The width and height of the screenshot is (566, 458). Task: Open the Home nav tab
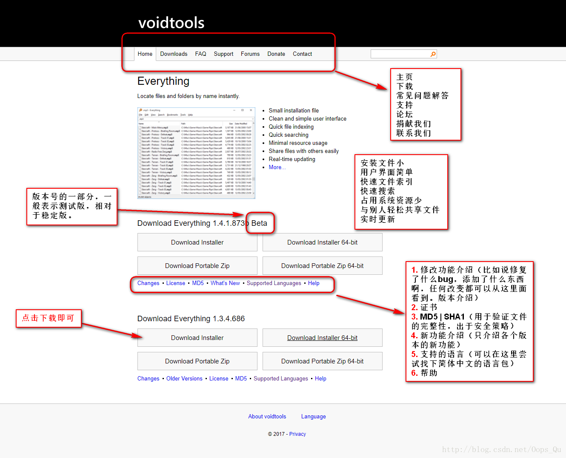145,54
